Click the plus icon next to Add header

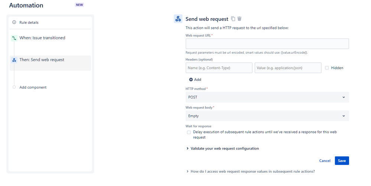tap(191, 80)
